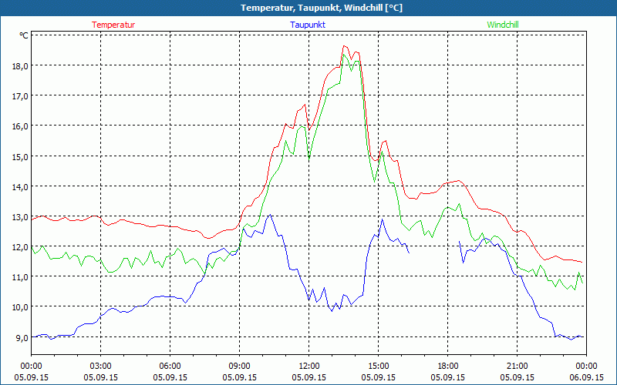The height and width of the screenshot is (385, 617).
Task: Click the '18:00' time axis label
Action: (x=448, y=367)
